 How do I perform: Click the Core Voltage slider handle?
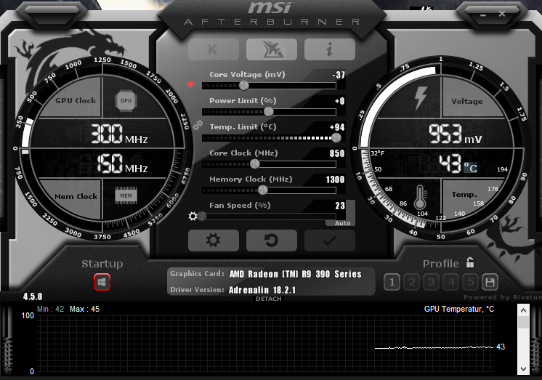[244, 86]
